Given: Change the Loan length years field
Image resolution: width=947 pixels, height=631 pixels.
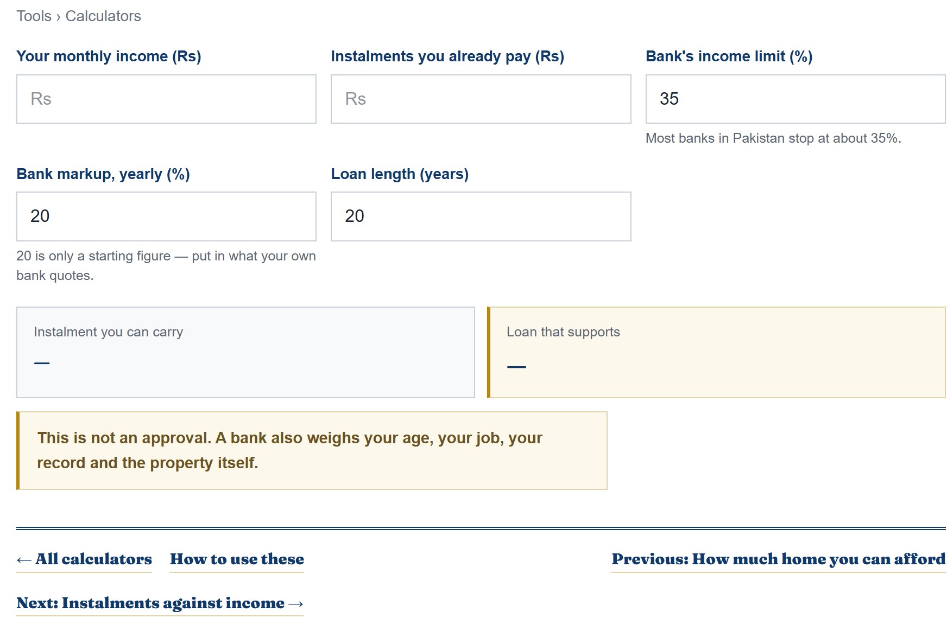Looking at the screenshot, I should [x=481, y=216].
